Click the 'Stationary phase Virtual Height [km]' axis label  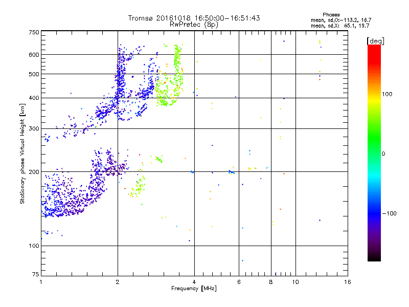22,153
